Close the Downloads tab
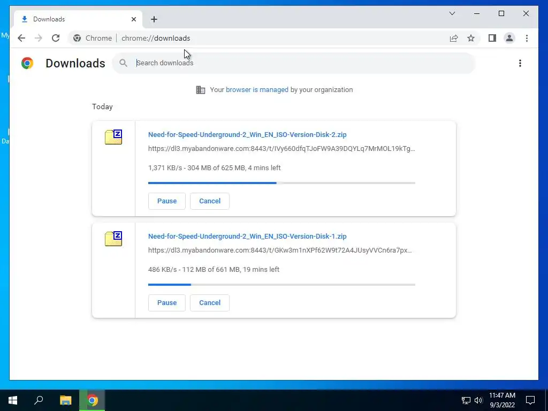 [133, 19]
